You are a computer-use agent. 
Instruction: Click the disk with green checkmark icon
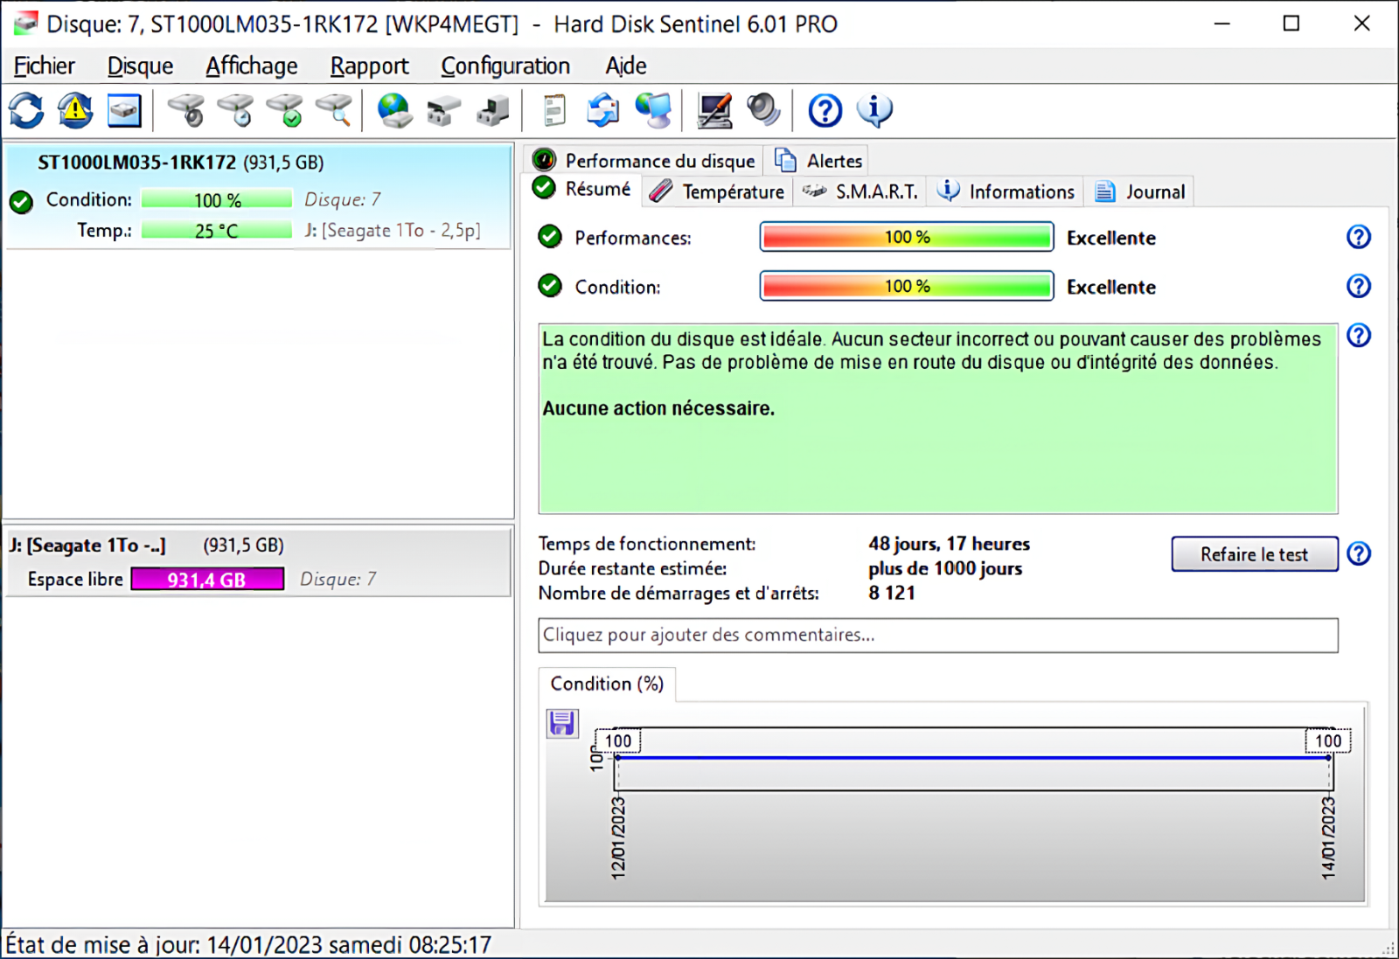[x=285, y=110]
